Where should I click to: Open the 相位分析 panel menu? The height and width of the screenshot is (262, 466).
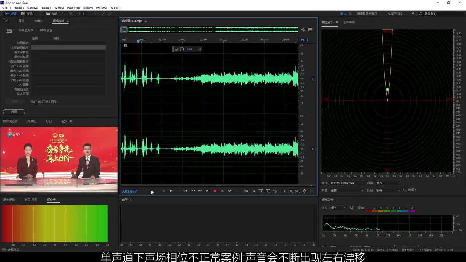tap(337, 22)
